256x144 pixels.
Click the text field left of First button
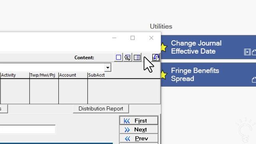click(28, 130)
